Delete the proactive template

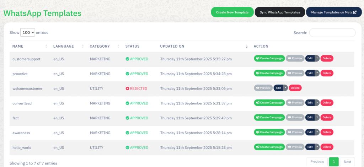point(327,73)
